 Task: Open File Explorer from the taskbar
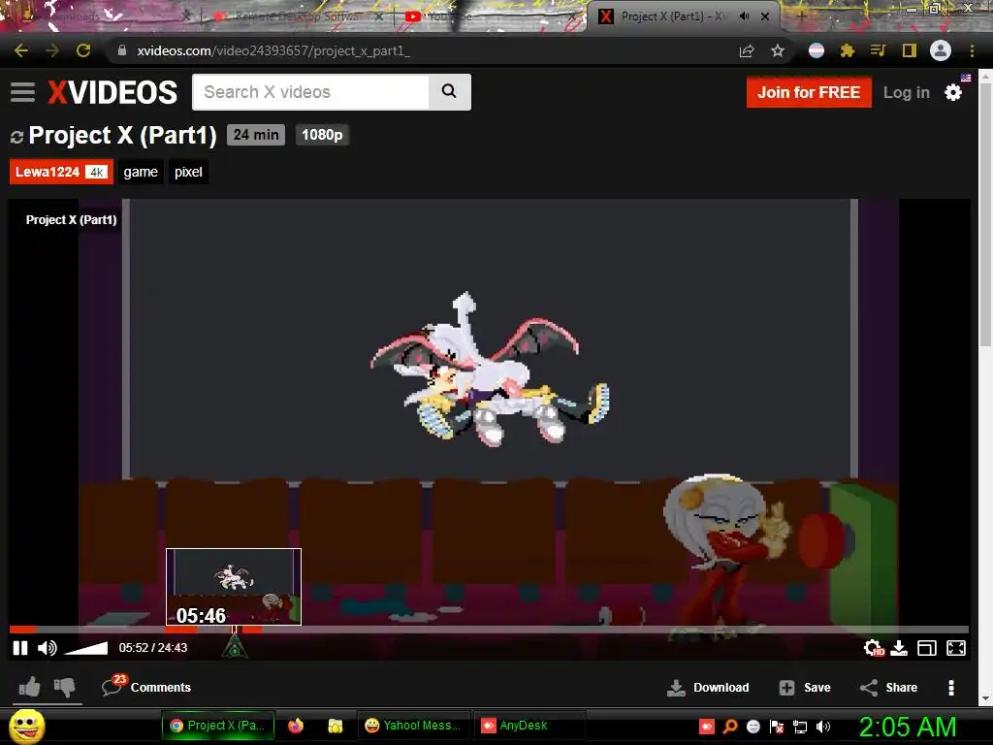[335, 726]
